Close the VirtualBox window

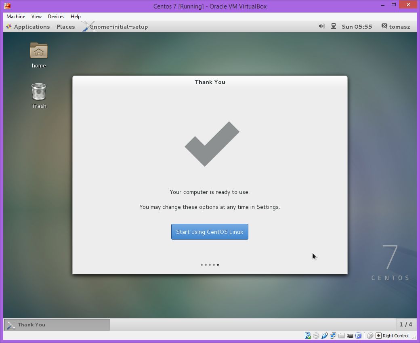click(408, 5)
